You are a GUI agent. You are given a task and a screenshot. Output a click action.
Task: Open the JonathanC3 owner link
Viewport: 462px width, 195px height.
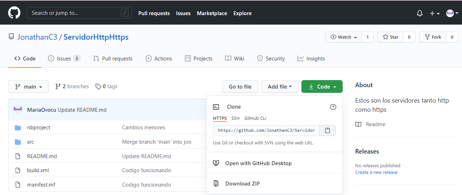[x=37, y=37]
